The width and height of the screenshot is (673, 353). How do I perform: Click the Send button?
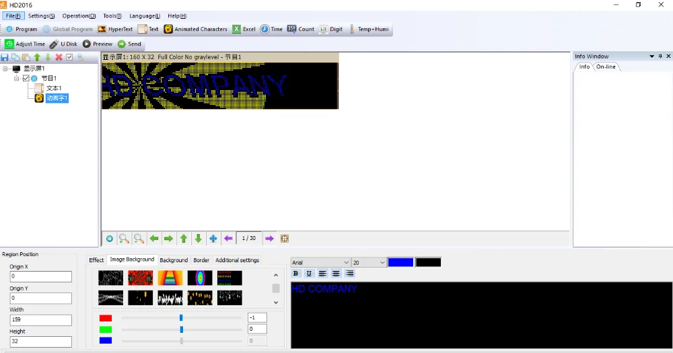point(129,44)
